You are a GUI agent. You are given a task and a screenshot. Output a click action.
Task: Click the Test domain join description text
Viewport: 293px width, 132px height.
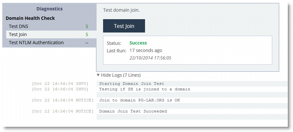pos(122,10)
